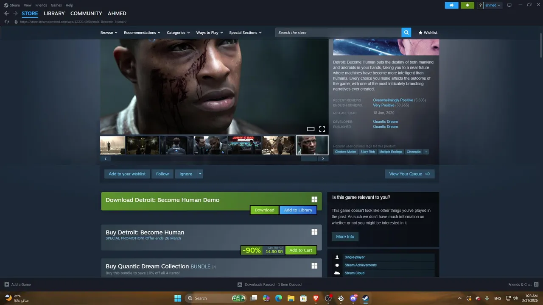Click the Steam Achievements star icon
Image resolution: width=543 pixels, height=305 pixels.
click(337, 265)
